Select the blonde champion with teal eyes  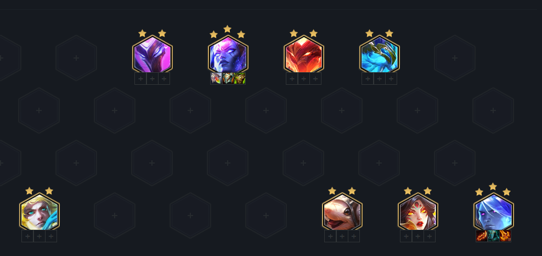[x=39, y=213]
